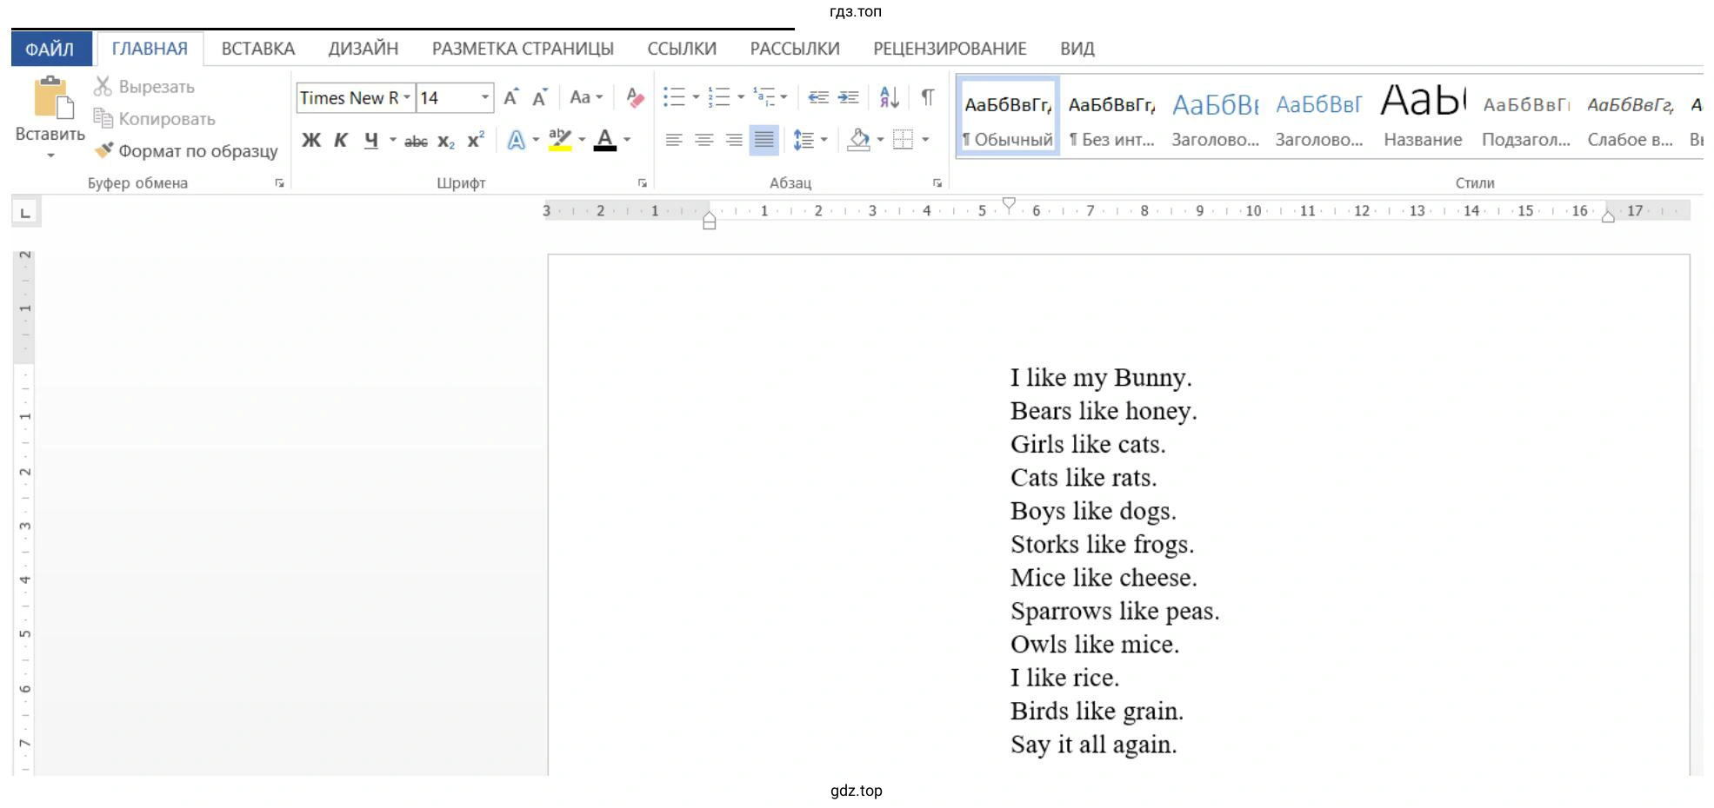Switch to the РЕЦЕНЗИРОВАНИЕ tab
1714x808 pixels.
950,50
